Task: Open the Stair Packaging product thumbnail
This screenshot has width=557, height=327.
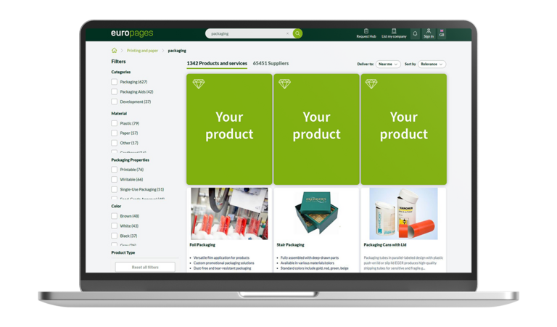Action: pyautogui.click(x=316, y=214)
